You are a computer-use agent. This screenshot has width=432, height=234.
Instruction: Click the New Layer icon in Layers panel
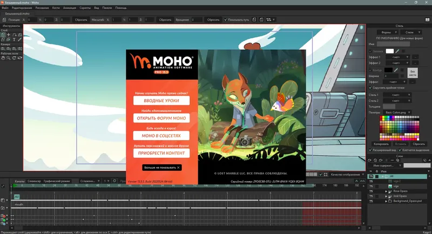tap(369, 160)
